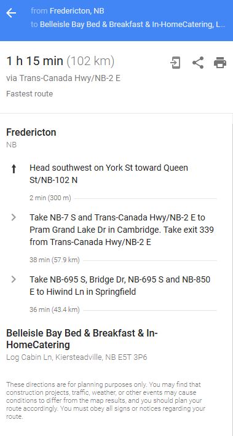Send directions to your phone icon
The width and height of the screenshot is (233, 436).
click(175, 63)
